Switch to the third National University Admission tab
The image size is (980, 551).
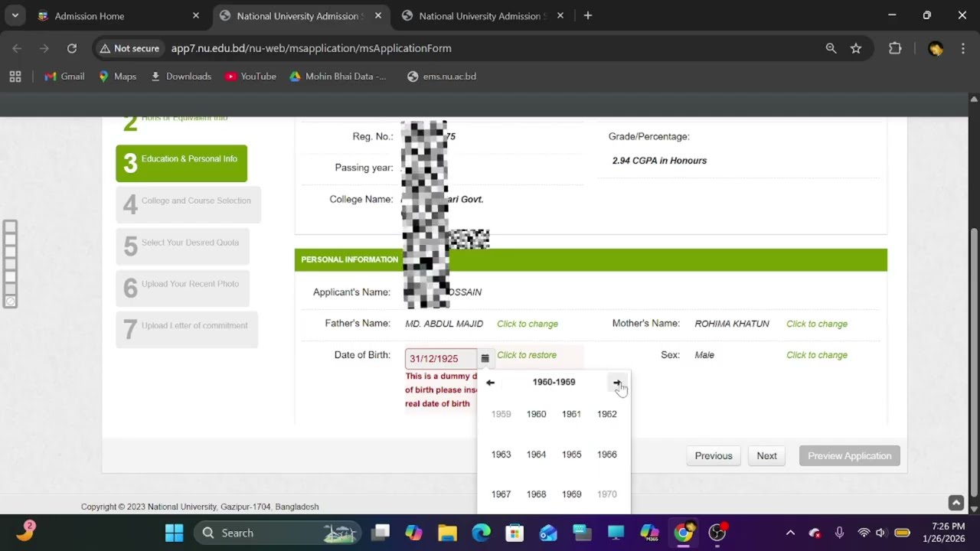pos(482,15)
